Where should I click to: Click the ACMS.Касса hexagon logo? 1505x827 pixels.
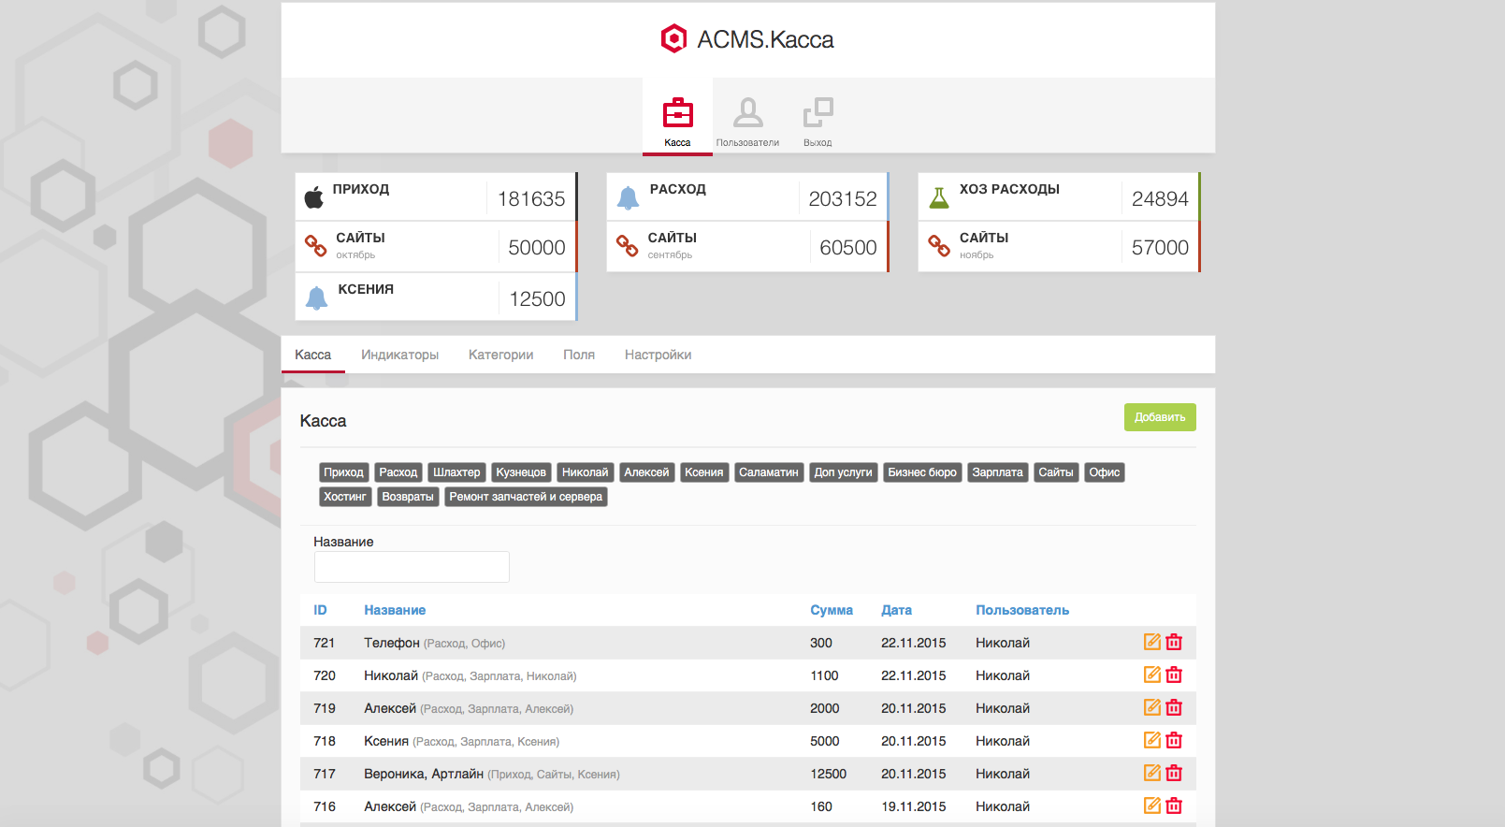click(673, 39)
